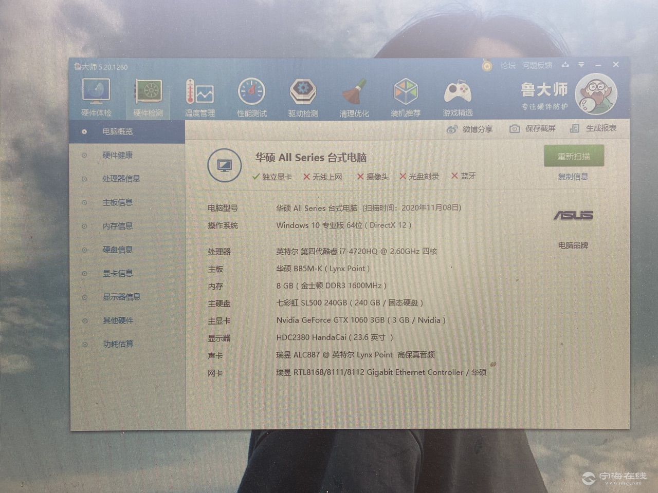Click the HDC2380 HandaCai monitor value

coord(335,337)
